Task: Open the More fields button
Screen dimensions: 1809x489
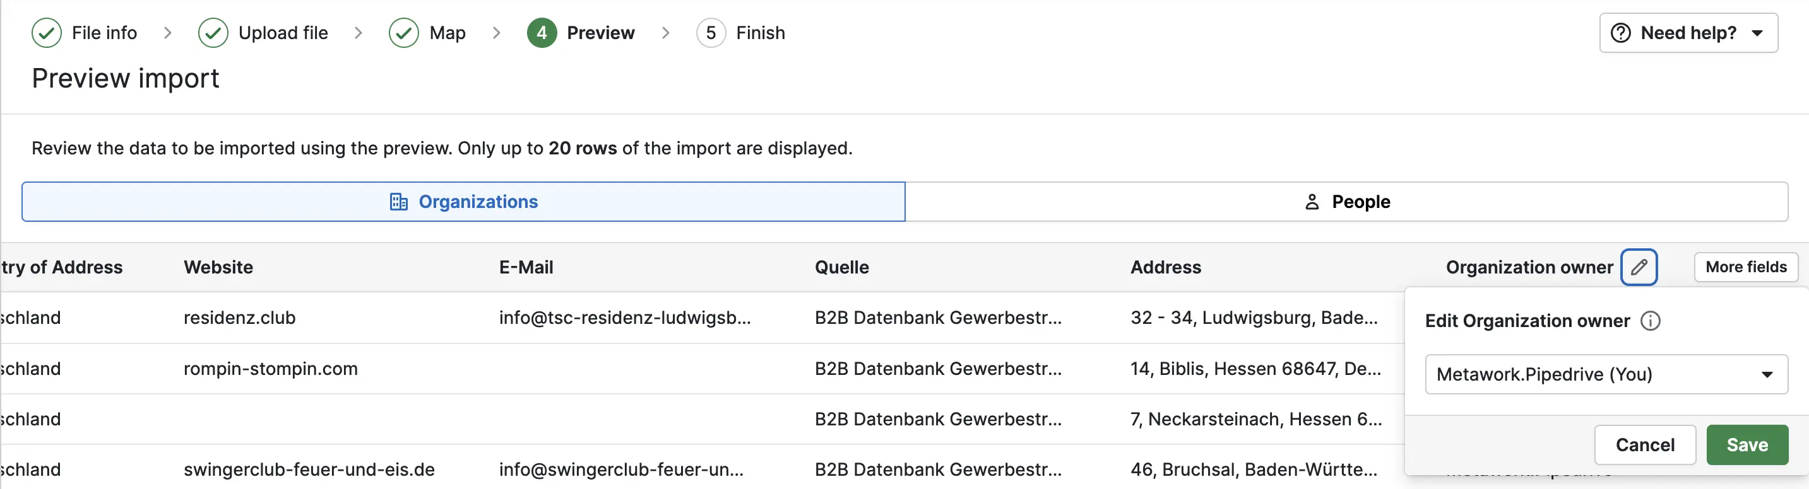Action: (x=1745, y=267)
